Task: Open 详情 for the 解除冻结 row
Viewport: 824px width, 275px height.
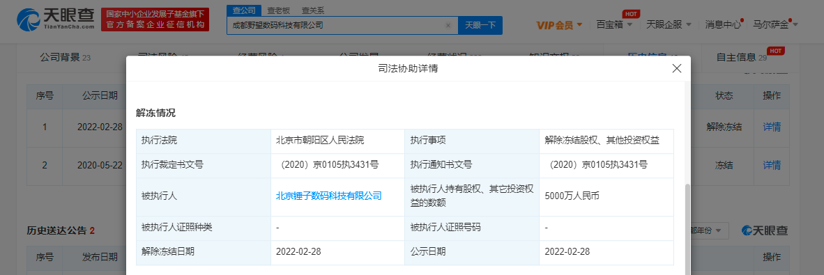Action: coord(772,127)
